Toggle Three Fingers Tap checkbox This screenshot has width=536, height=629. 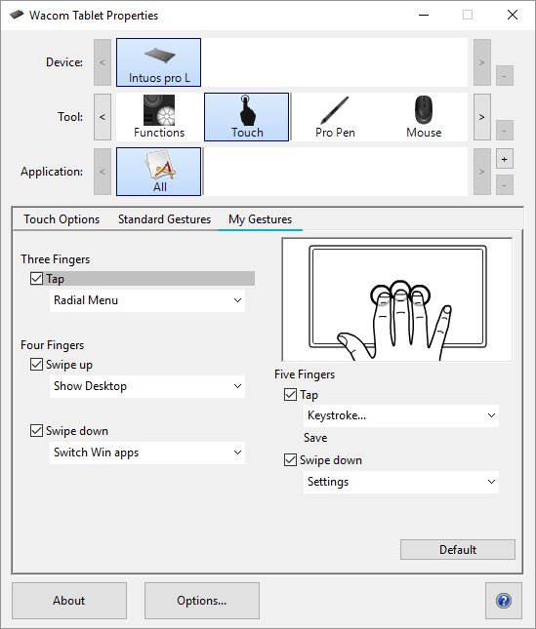click(36, 278)
